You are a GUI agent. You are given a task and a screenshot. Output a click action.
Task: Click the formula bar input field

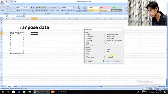(x=76, y=16)
